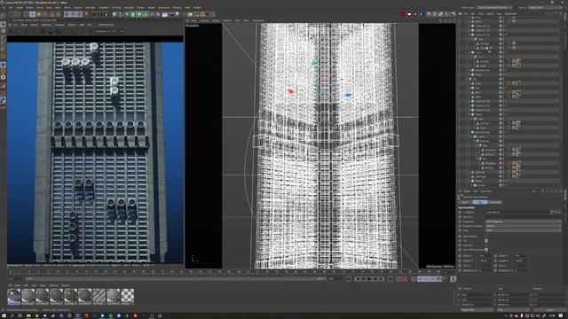Image resolution: width=568 pixels, height=319 pixels.
Task: Toggle the Tile checkbox
Action: point(486,241)
